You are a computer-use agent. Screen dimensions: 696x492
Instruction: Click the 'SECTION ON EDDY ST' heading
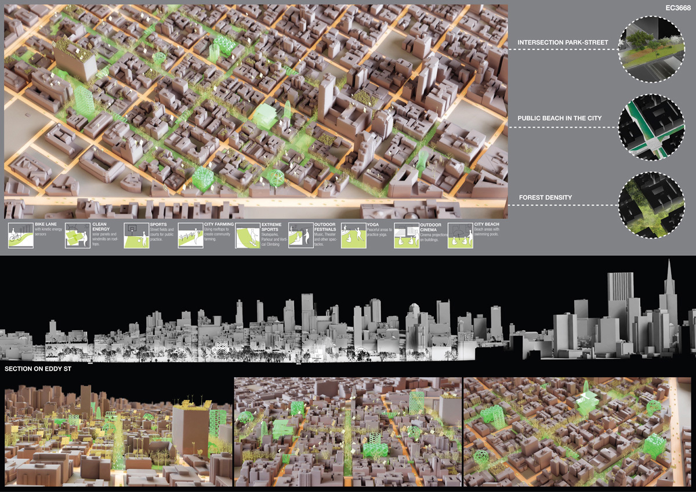click(x=38, y=369)
